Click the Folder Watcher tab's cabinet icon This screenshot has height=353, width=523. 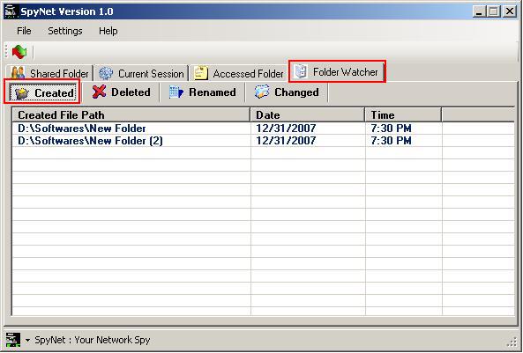302,71
